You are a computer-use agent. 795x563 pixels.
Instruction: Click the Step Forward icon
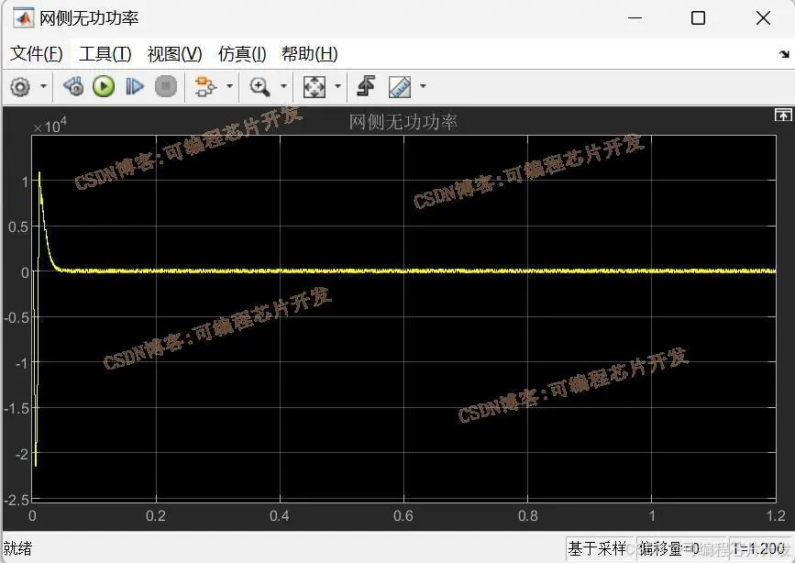click(x=135, y=87)
